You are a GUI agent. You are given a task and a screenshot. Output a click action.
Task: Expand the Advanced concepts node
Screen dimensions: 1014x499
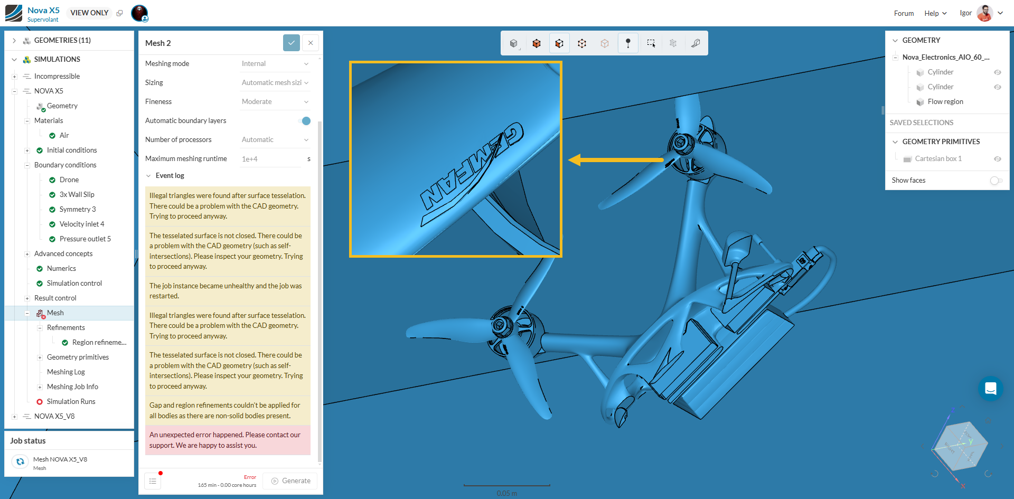(x=27, y=254)
